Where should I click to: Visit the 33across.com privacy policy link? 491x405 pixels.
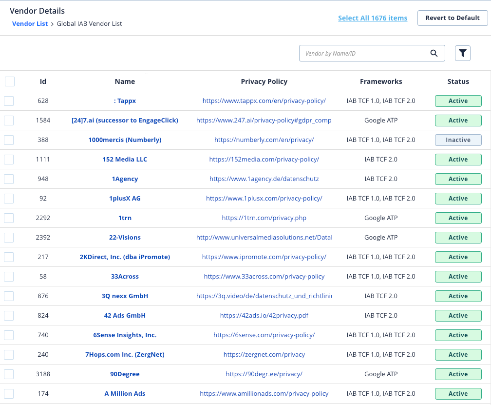(x=264, y=277)
